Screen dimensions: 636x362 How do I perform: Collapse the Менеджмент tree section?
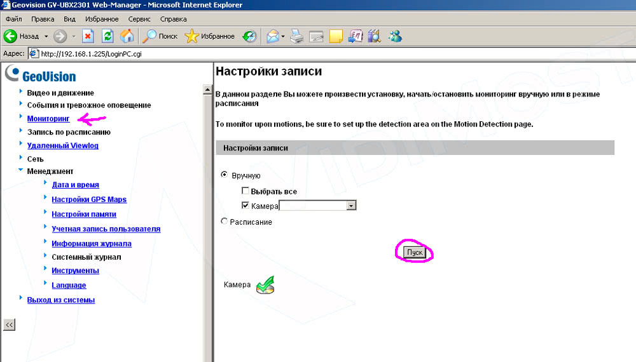(x=21, y=170)
